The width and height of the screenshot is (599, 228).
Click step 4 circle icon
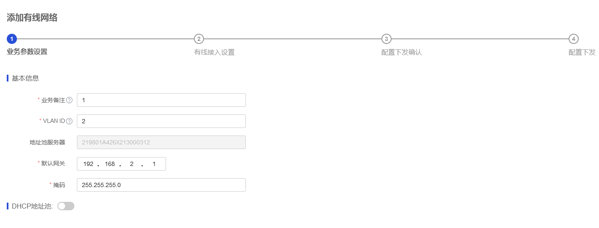pos(573,39)
